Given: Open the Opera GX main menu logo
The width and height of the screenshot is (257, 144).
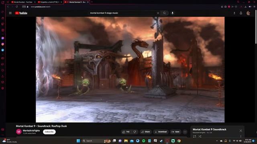Looking at the screenshot, I should coord(3,2).
